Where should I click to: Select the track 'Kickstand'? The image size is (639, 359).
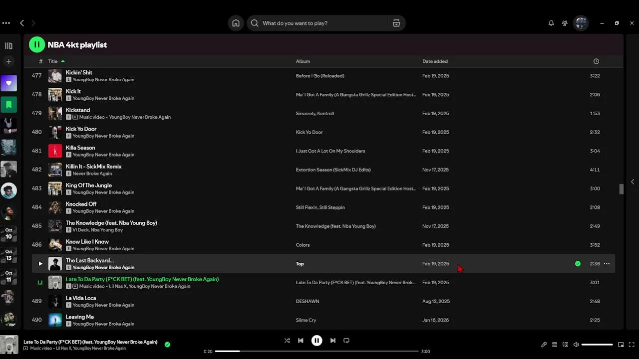(x=78, y=110)
